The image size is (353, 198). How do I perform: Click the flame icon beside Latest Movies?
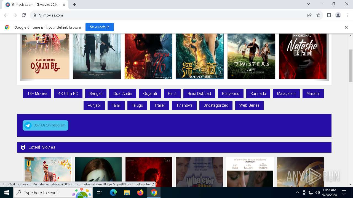23,147
